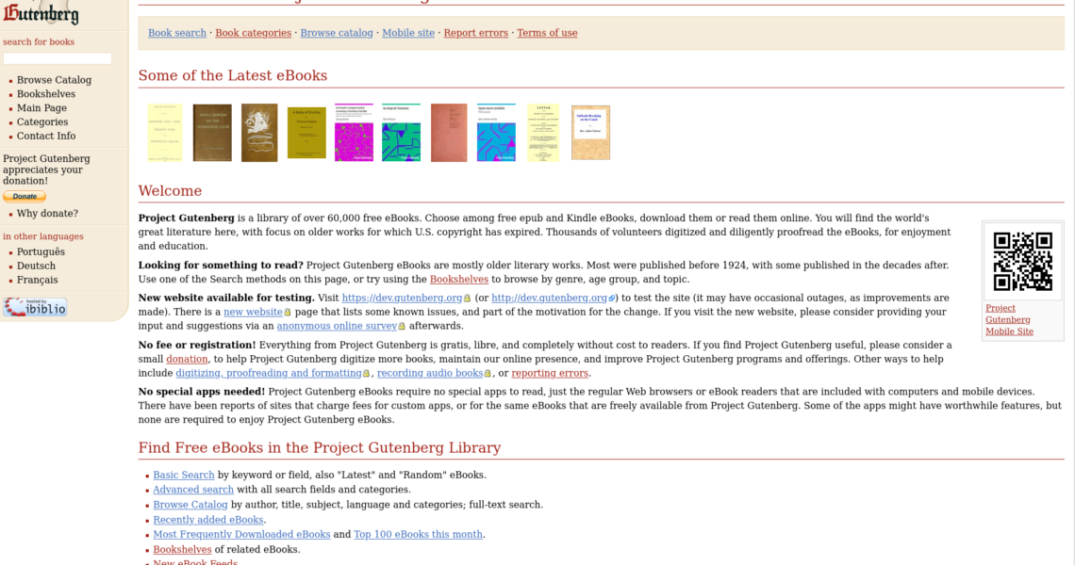Image resolution: width=1075 pixels, height=565 pixels.
Task: Open the ibiblio hosted-by badge
Action: click(35, 307)
